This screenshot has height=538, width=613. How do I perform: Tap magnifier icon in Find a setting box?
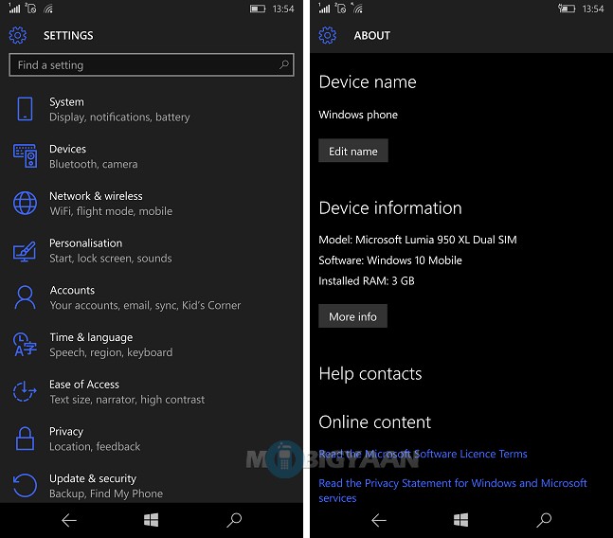pos(284,64)
